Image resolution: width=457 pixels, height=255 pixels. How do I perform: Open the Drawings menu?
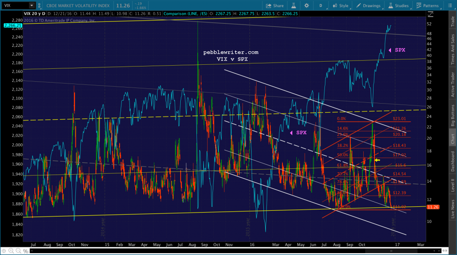point(369,5)
